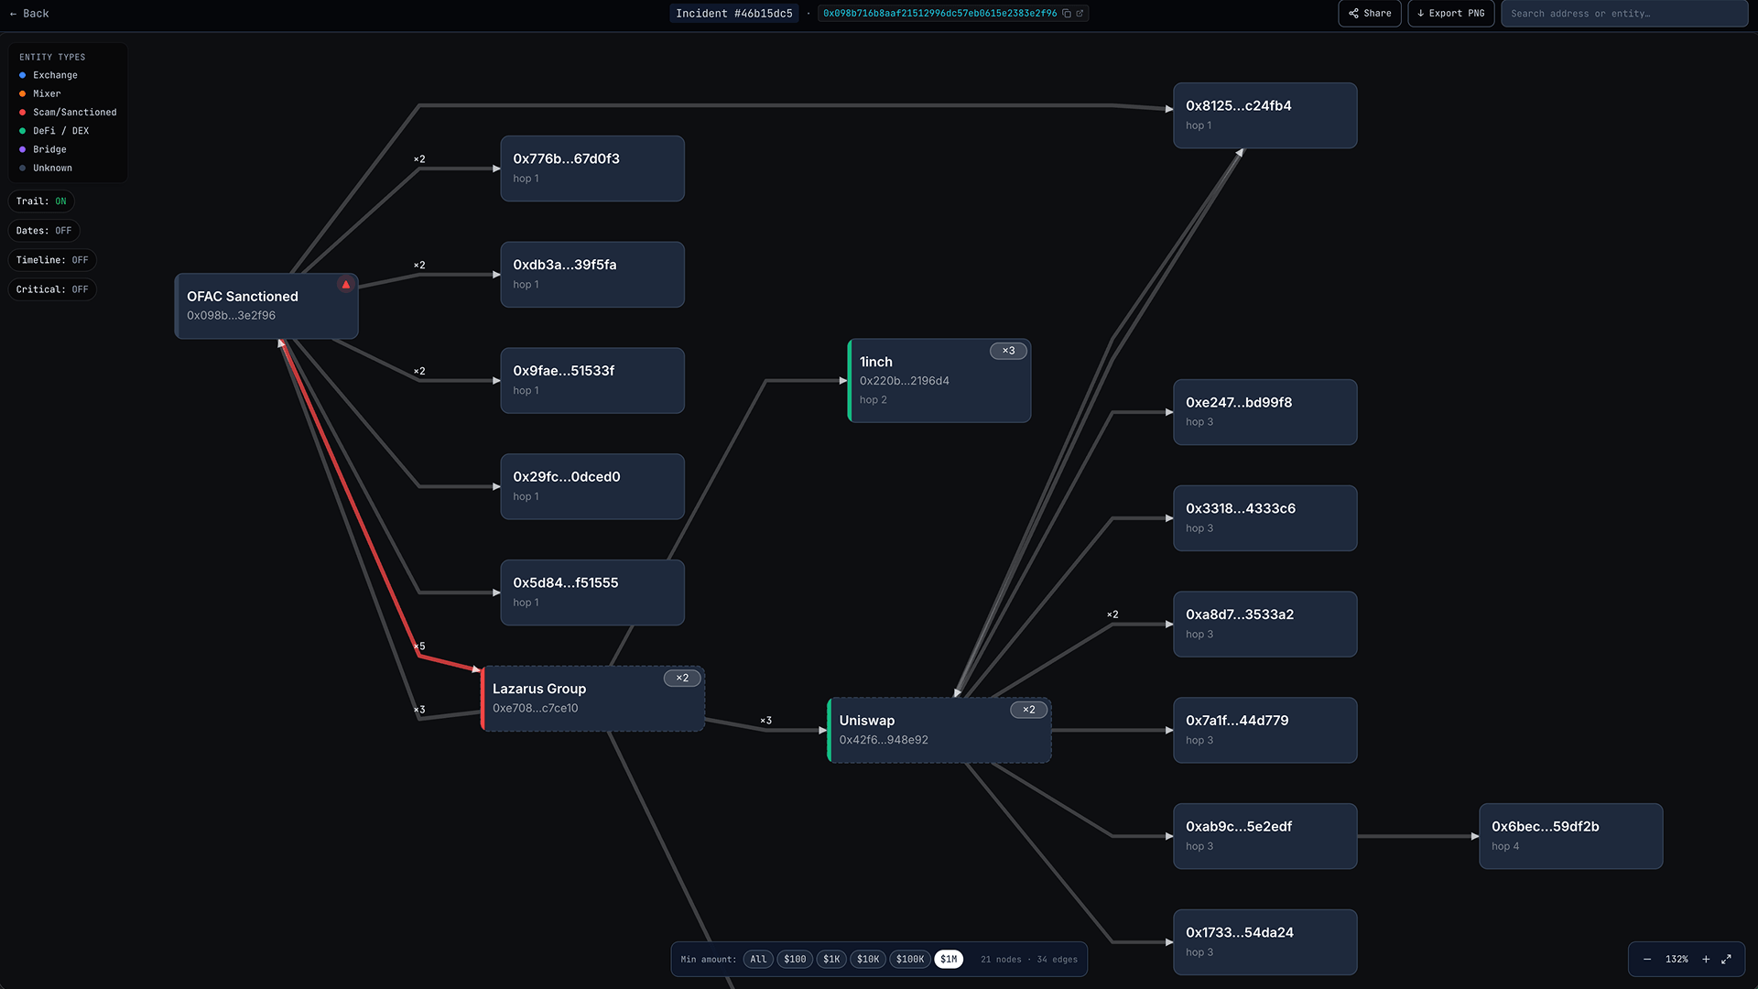
Task: Set minimum amount filter to $1K
Action: 831,960
